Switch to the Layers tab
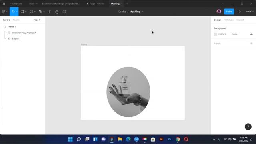Viewport: 256px width, 144px height. point(6,20)
